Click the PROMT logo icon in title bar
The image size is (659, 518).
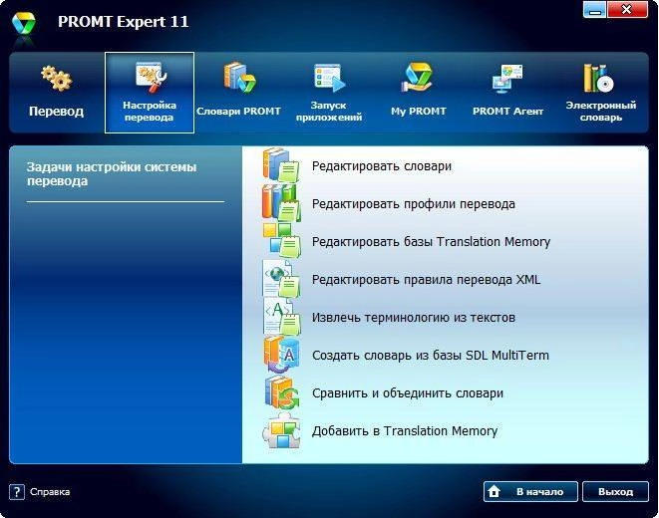[x=24, y=23]
